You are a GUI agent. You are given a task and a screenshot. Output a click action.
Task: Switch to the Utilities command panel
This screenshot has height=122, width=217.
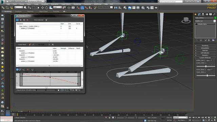point(214,14)
